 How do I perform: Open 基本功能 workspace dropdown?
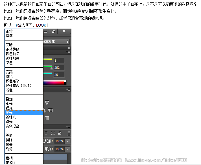tap(56, 42)
